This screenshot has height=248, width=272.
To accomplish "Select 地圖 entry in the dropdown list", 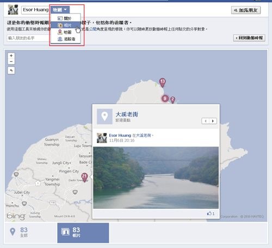I will tap(66, 32).
